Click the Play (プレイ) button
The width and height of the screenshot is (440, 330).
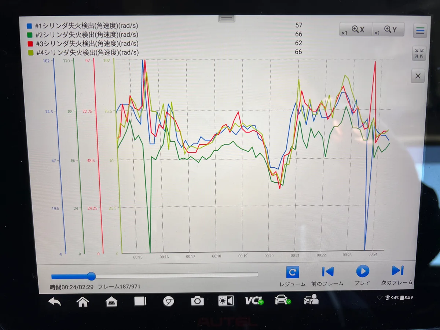362,276
